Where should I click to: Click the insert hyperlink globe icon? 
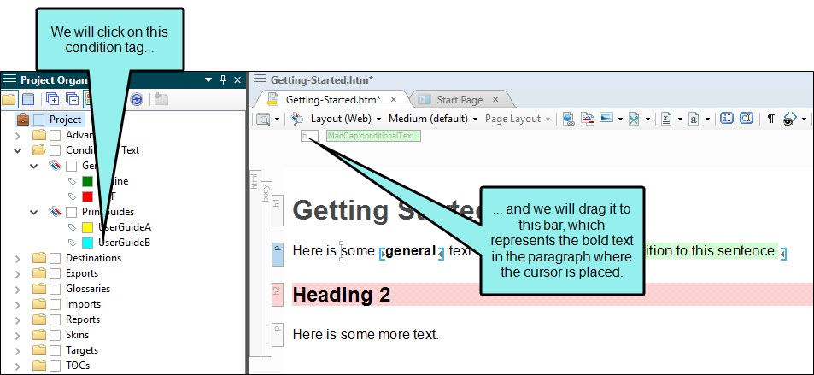pos(569,119)
